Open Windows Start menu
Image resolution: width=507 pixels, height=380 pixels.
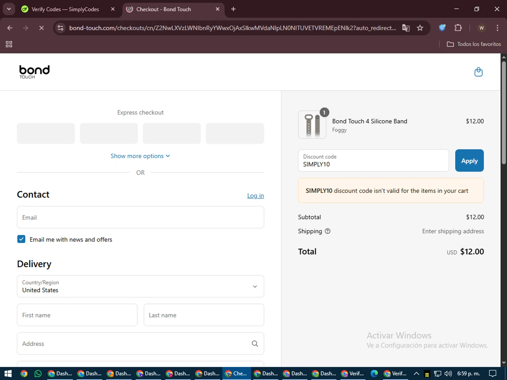8,374
